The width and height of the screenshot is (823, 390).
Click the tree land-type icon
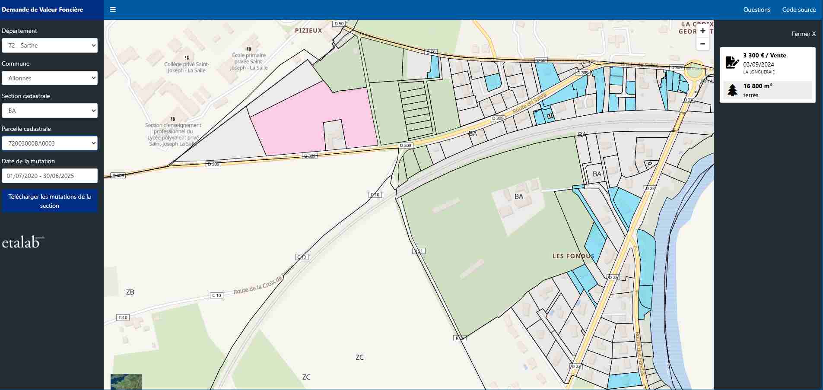(732, 90)
